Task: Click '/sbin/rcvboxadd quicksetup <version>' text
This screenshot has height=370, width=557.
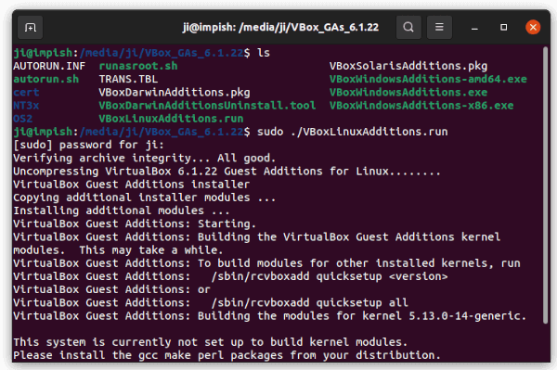Action: tap(330, 276)
